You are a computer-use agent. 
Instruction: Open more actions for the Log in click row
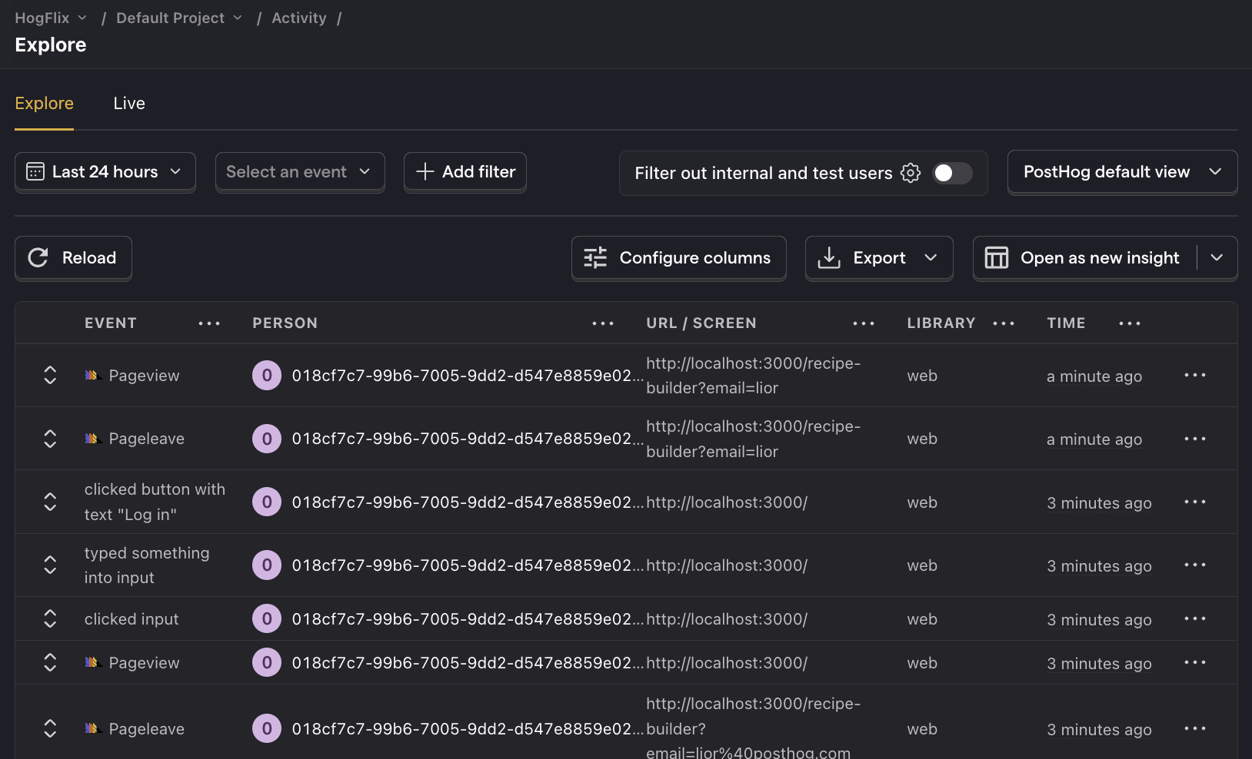(1195, 502)
